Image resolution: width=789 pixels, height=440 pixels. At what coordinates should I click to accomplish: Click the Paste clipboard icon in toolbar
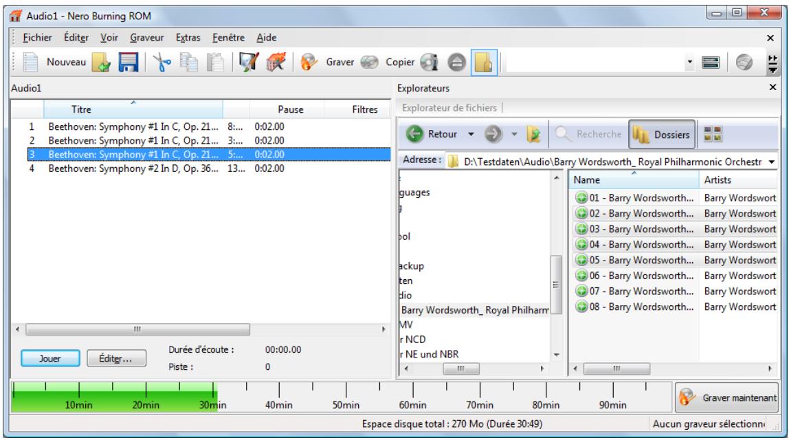215,63
